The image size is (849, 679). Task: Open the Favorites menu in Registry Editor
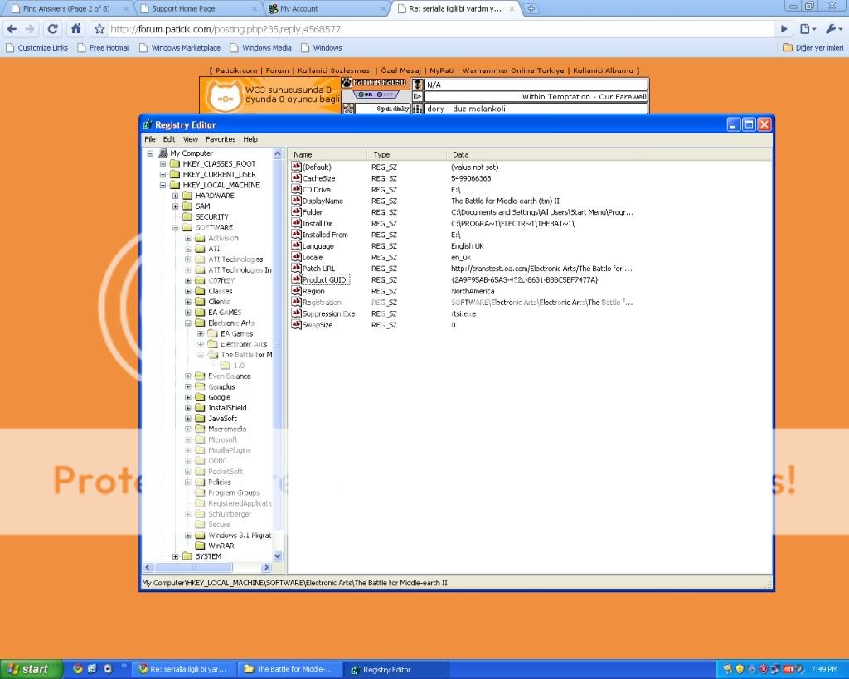point(221,139)
